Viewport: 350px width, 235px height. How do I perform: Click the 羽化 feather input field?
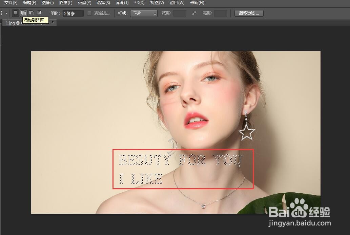coord(73,14)
